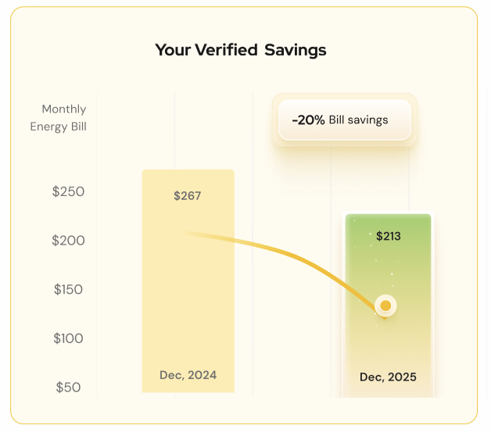Screen dimensions: 491x432
Task: Select the bold -20% percentage text
Action: (308, 120)
